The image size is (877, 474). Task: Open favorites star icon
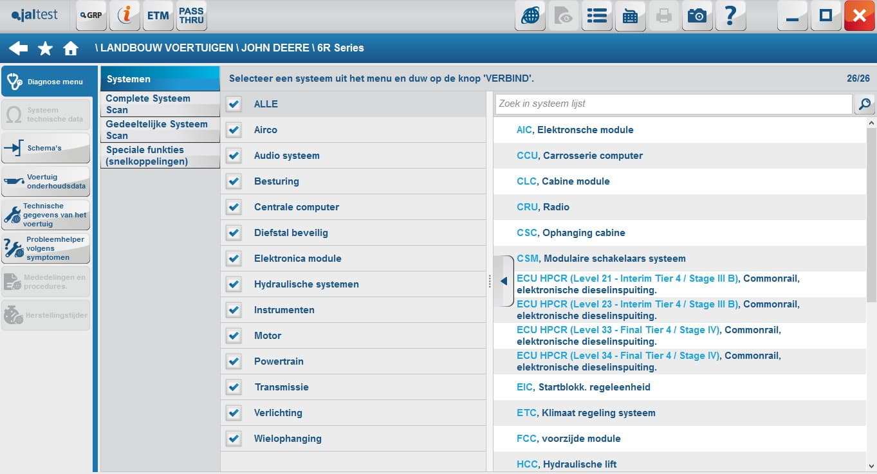coord(45,48)
